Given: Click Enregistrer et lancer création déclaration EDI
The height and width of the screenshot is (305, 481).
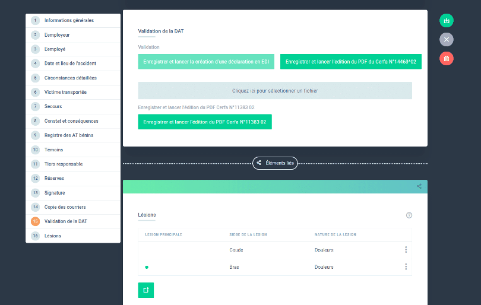Looking at the screenshot, I should pyautogui.click(x=206, y=62).
